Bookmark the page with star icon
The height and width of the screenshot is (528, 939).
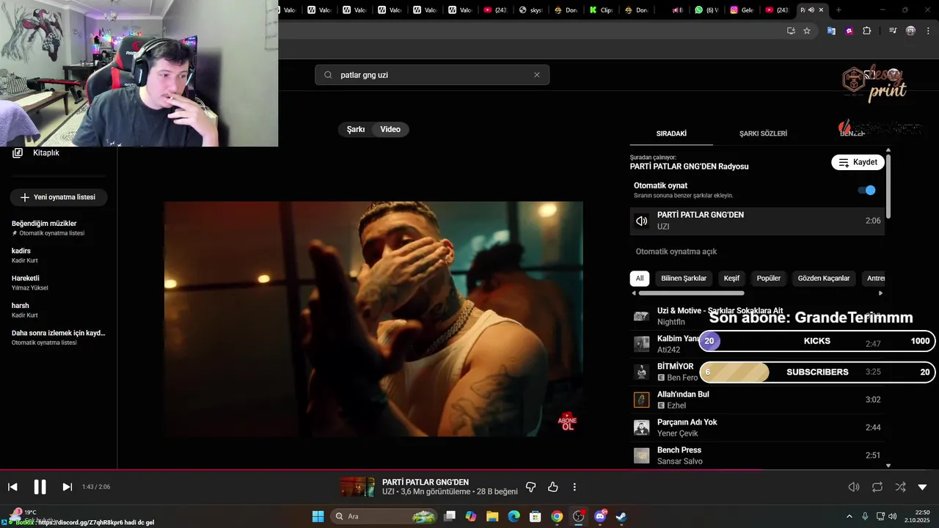click(807, 31)
